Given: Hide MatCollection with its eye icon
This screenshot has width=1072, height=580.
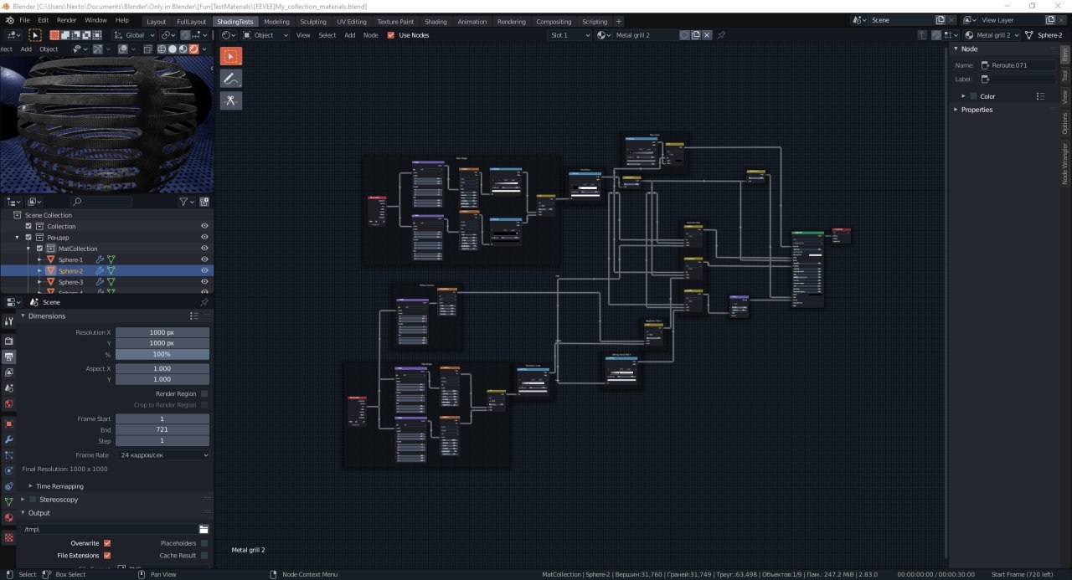Looking at the screenshot, I should tap(204, 249).
